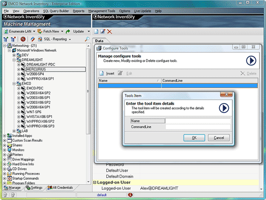Viewport: 266px width, 200px height.
Task: Open the Operations menu
Action: click(31, 11)
